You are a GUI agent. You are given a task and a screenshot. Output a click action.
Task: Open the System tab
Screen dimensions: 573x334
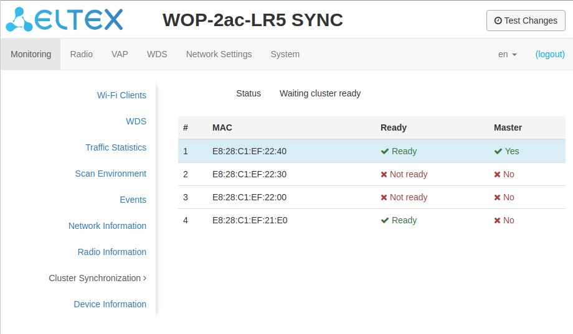click(285, 54)
